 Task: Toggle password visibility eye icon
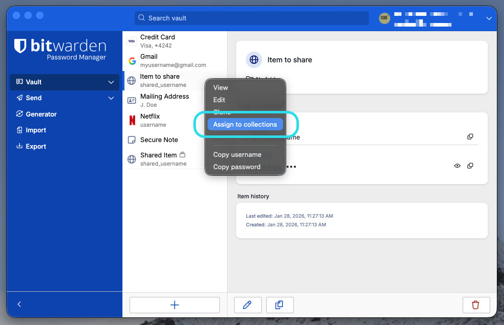click(x=457, y=166)
